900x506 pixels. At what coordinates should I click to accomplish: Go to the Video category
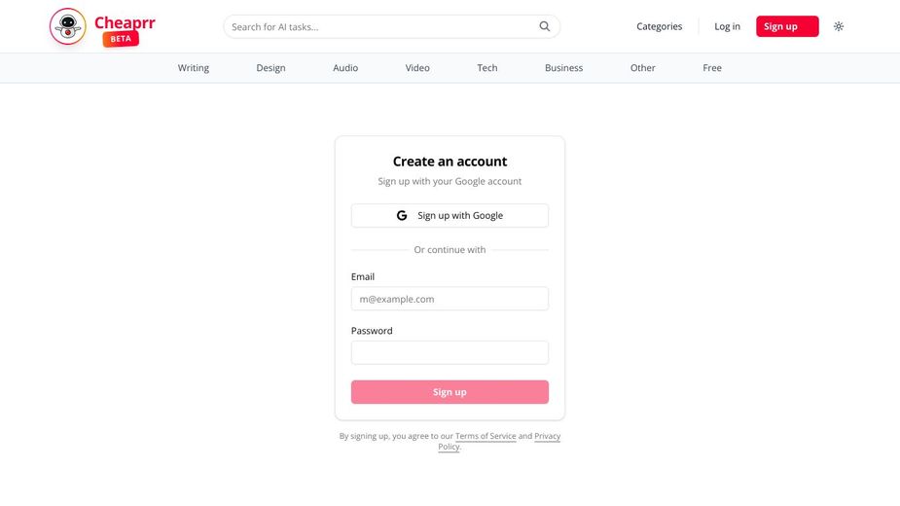417,68
